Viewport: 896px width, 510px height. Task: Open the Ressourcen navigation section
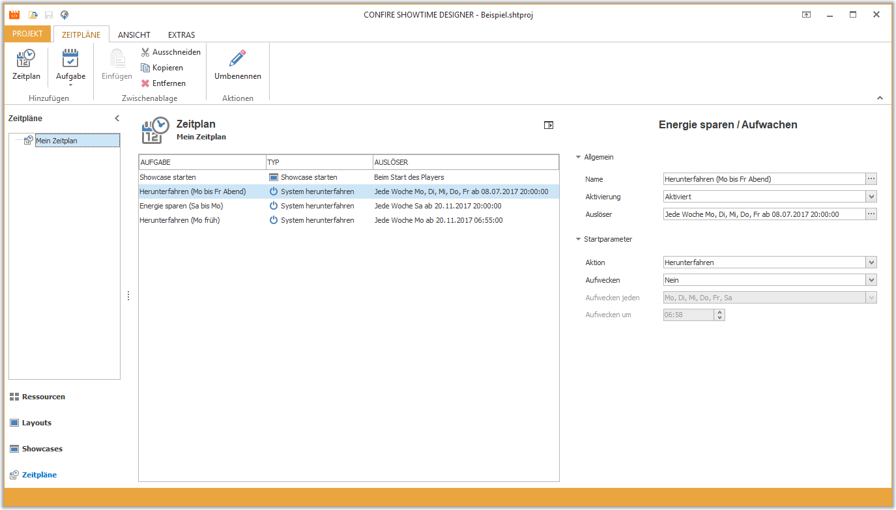[x=37, y=397]
